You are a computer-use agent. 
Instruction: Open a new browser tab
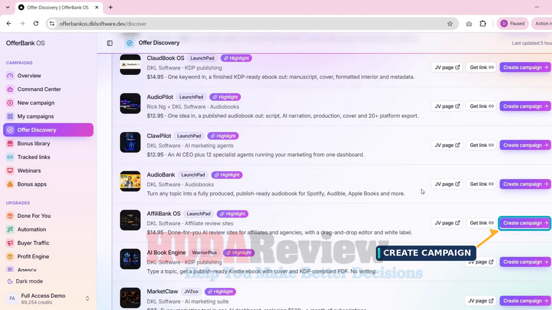coord(111,8)
